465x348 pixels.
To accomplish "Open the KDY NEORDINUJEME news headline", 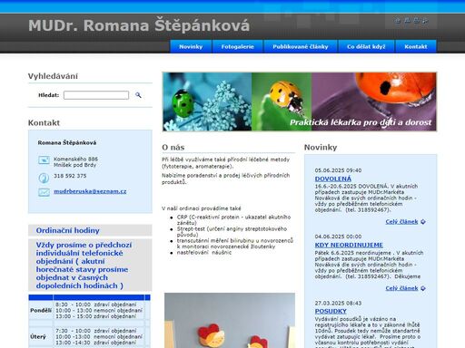I will 349,245.
